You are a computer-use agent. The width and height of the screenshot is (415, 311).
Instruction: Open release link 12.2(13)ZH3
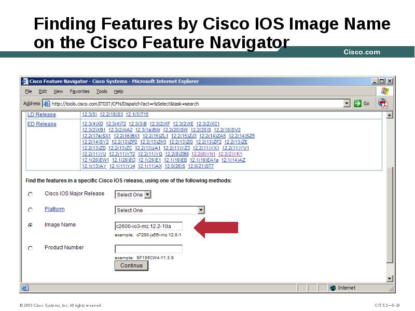pyautogui.click(x=153, y=142)
